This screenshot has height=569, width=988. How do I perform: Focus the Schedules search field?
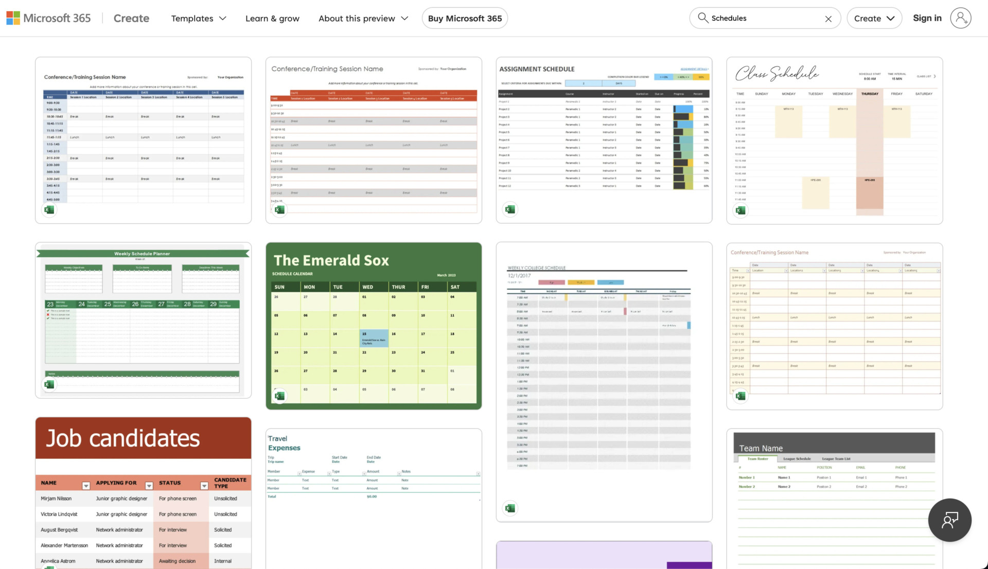765,18
